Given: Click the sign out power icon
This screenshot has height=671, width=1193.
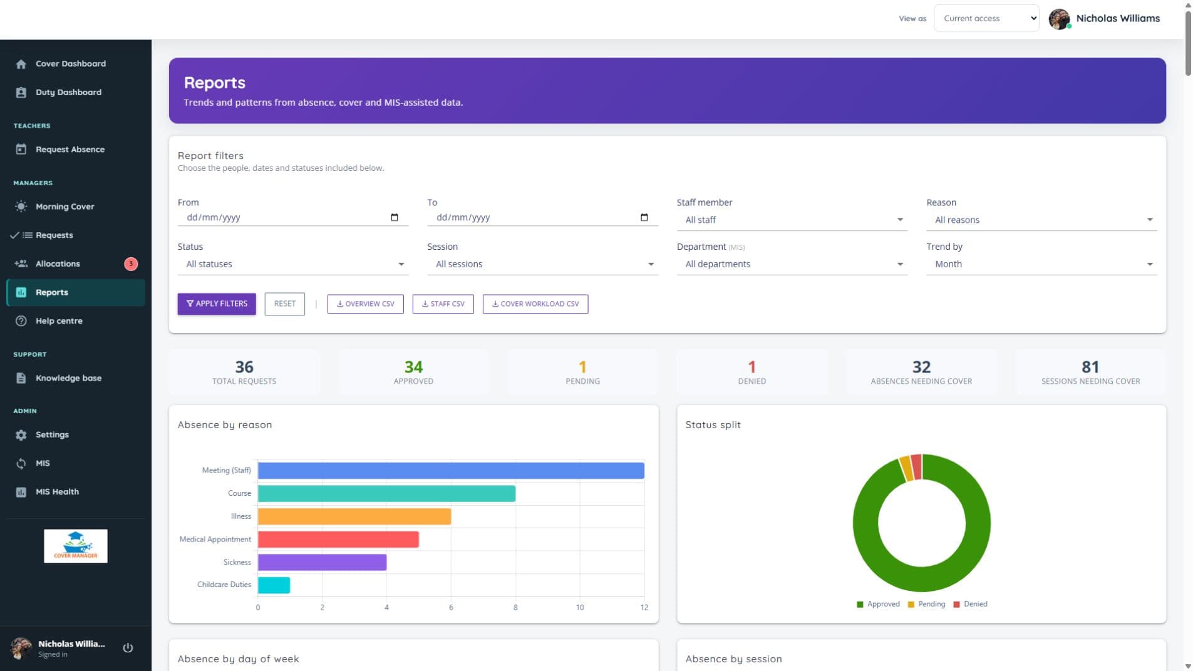Looking at the screenshot, I should coord(128,648).
